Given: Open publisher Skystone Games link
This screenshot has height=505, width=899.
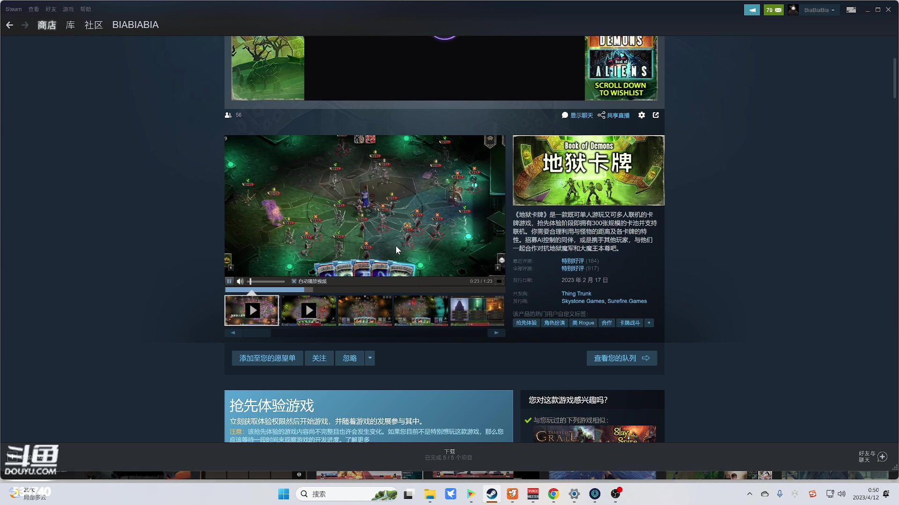Looking at the screenshot, I should click(x=583, y=301).
